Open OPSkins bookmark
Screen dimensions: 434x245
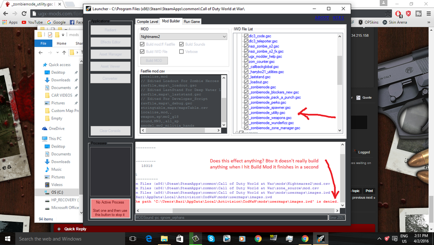tap(368, 22)
